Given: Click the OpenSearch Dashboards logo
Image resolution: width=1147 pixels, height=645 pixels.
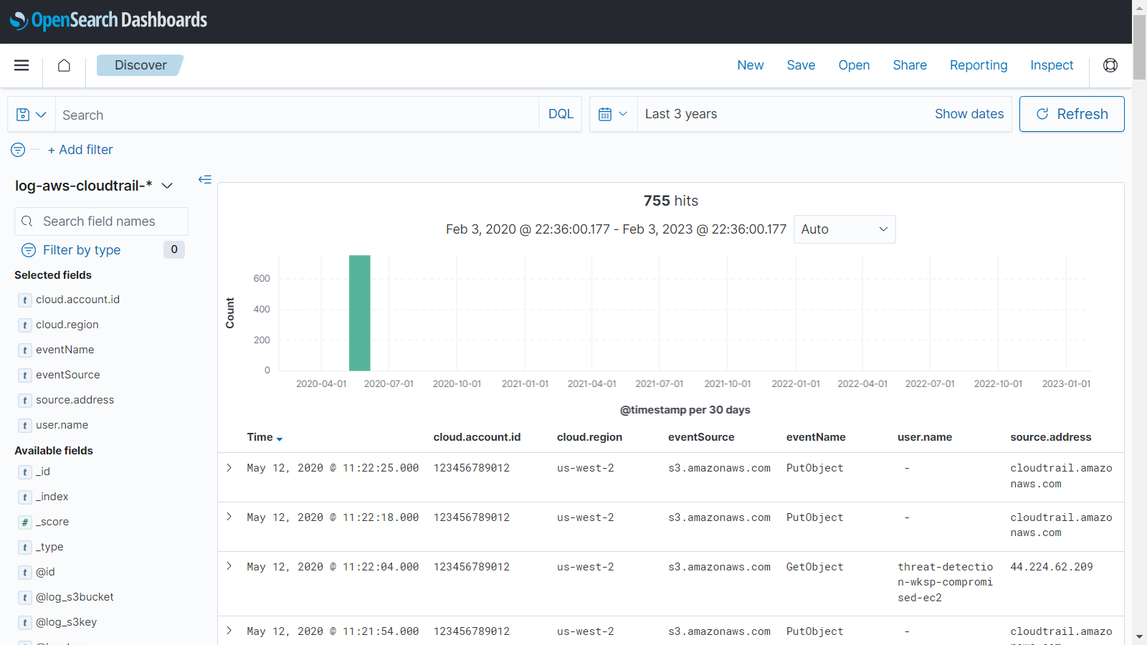Looking at the screenshot, I should coord(108,21).
